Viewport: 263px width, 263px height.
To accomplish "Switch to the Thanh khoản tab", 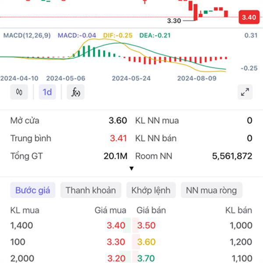I will pyautogui.click(x=91, y=190).
